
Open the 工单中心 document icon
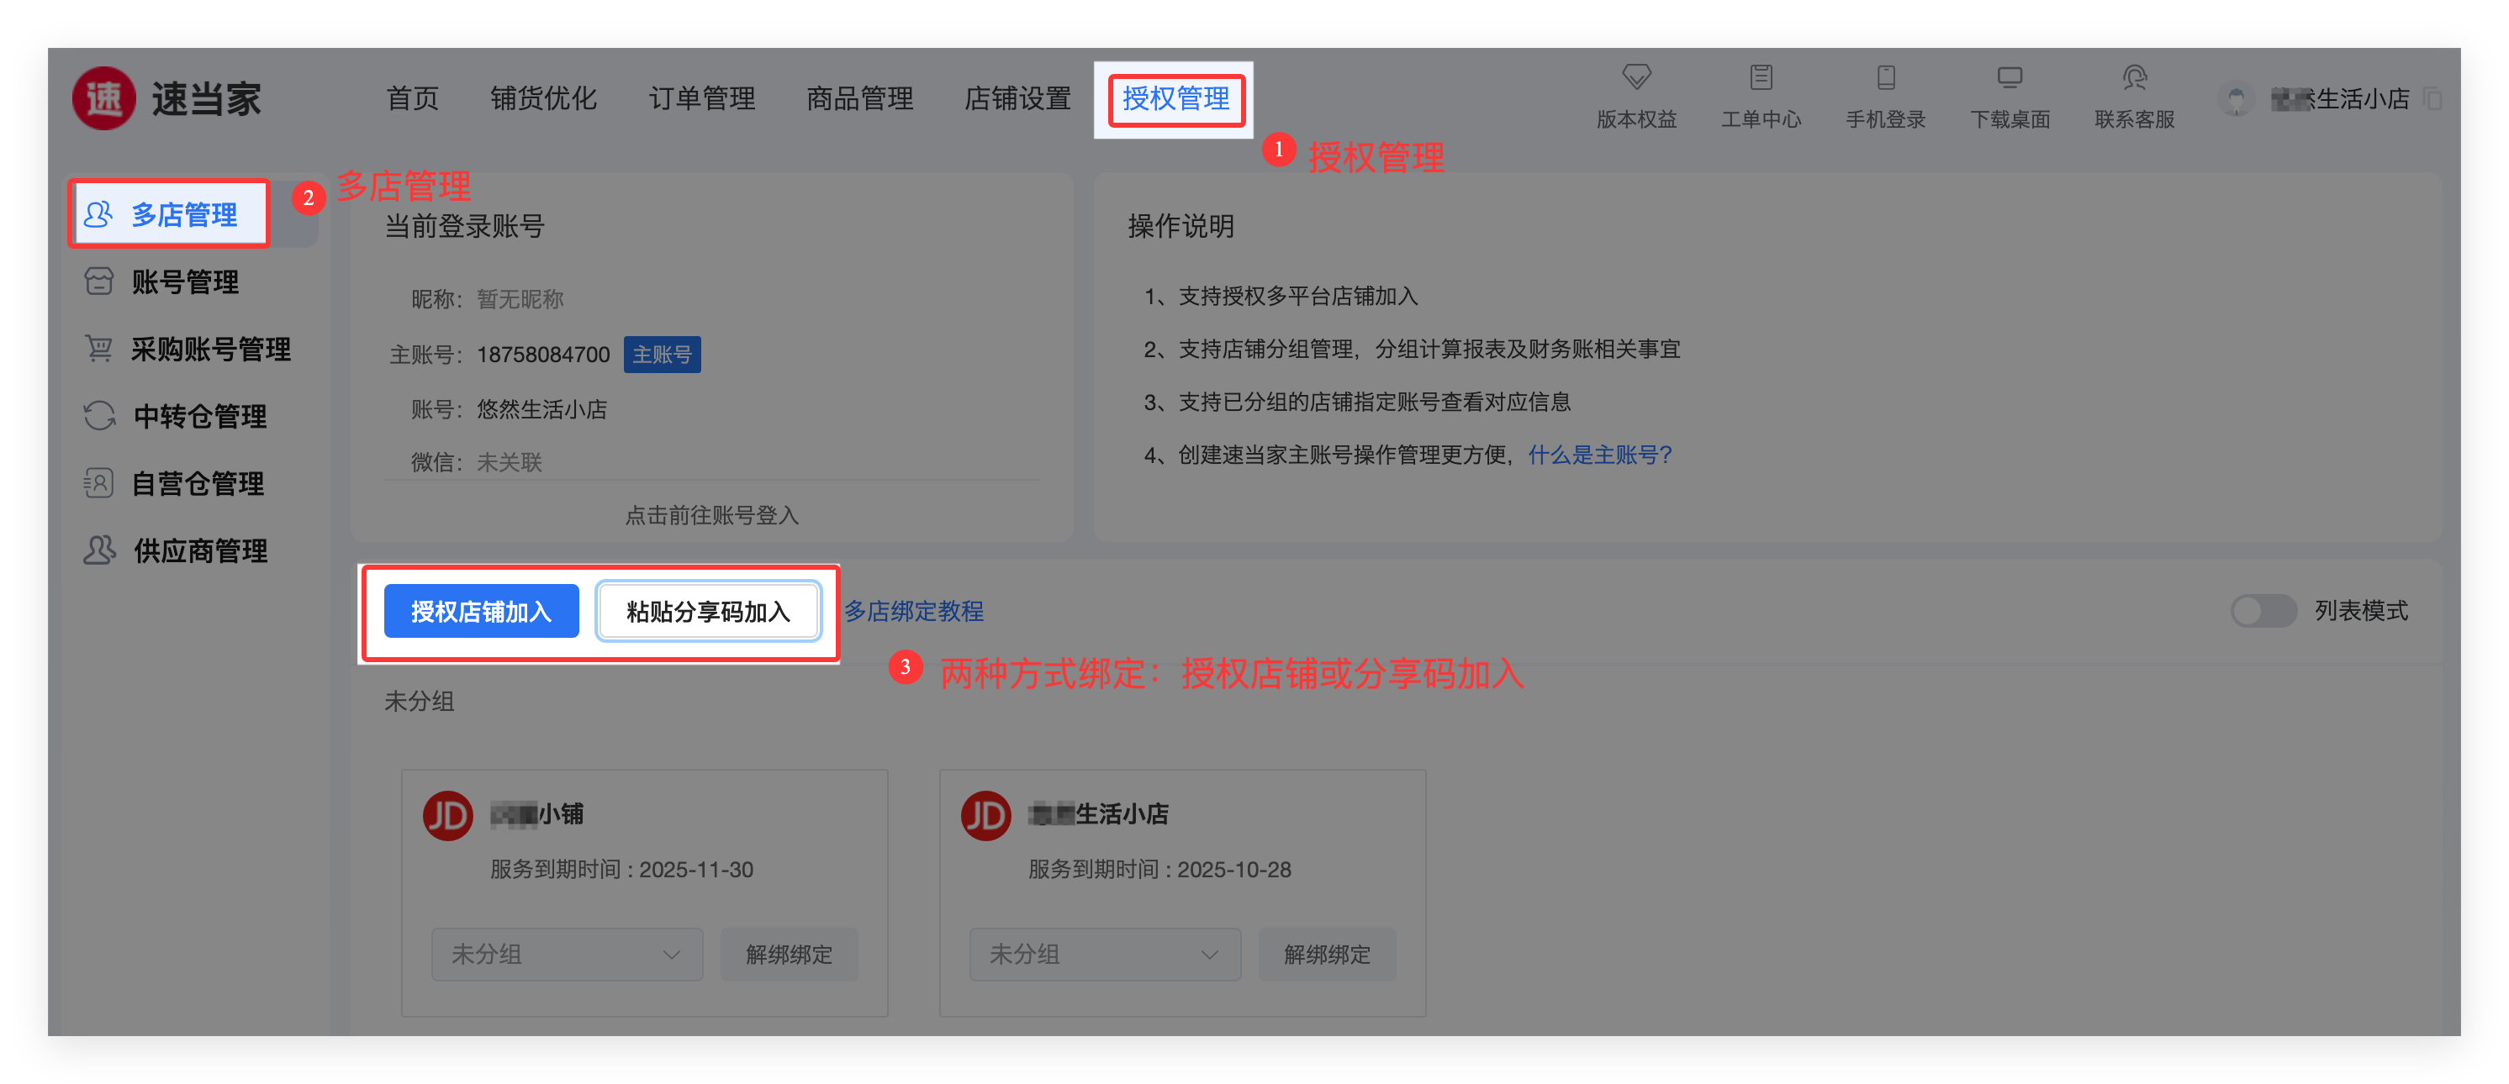1760,76
